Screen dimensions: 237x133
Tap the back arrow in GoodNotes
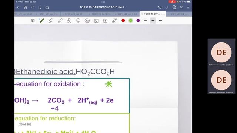click(18, 7)
